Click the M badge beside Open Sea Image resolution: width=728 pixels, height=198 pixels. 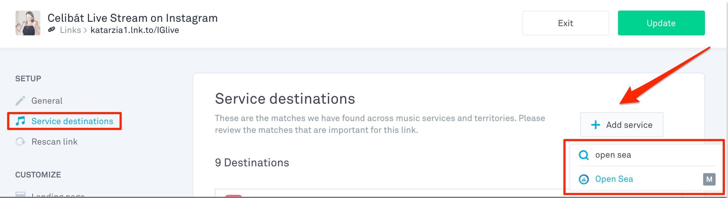pyautogui.click(x=709, y=179)
